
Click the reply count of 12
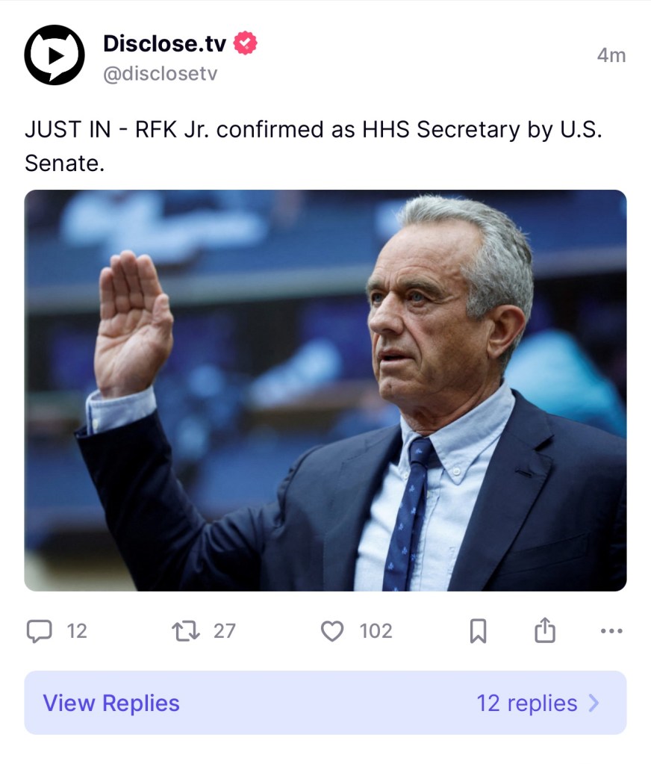[x=77, y=632]
